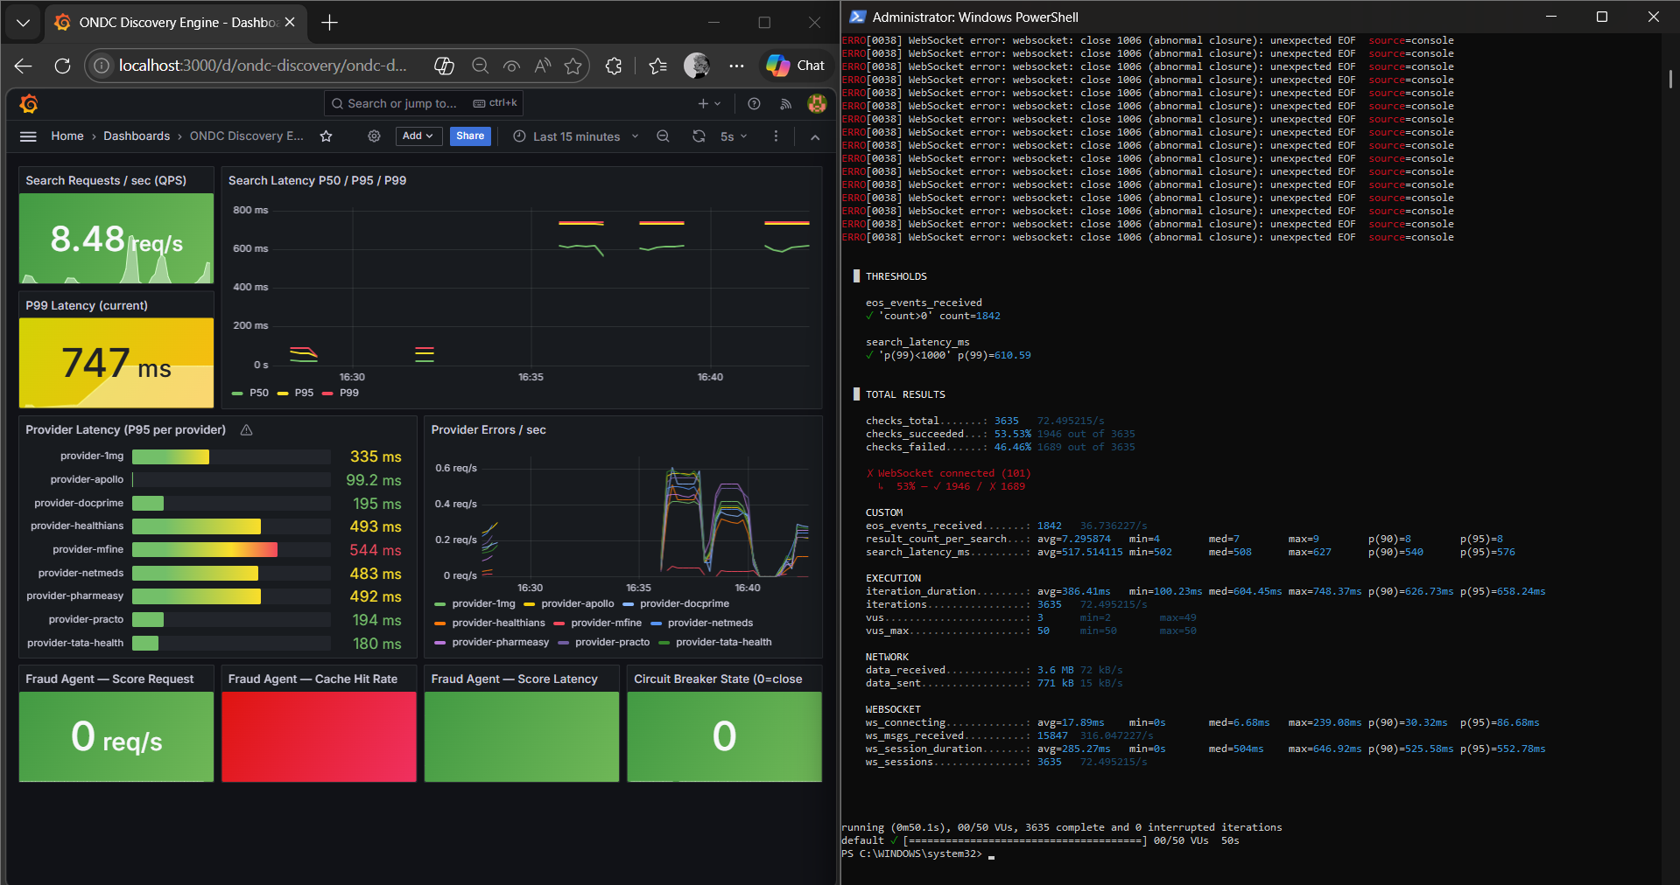Click the provider-mfine legend color swatch

[x=559, y=623]
